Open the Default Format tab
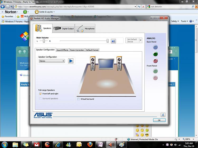Viewport: 198px width, 148px height. tap(92, 50)
